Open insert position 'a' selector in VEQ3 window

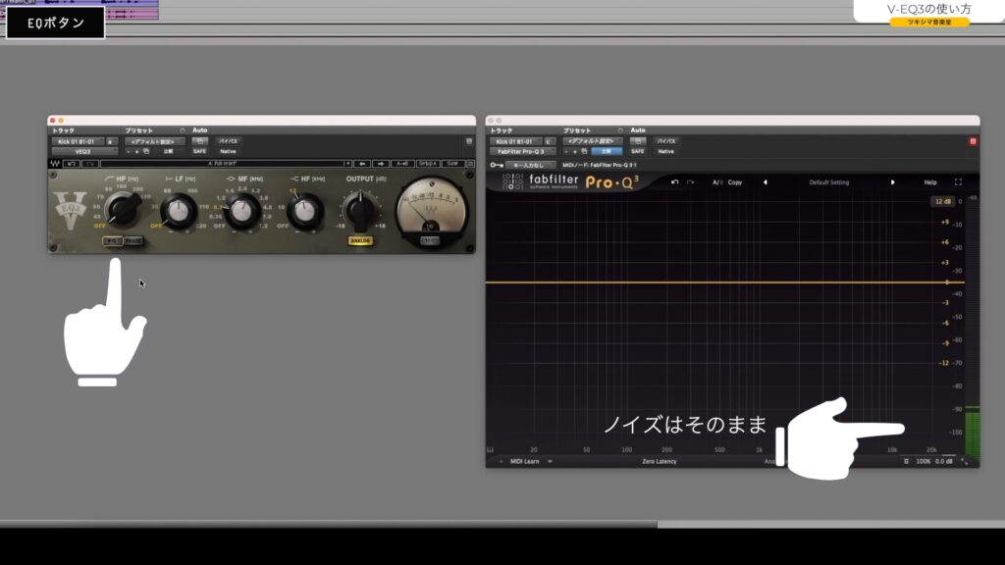[111, 141]
